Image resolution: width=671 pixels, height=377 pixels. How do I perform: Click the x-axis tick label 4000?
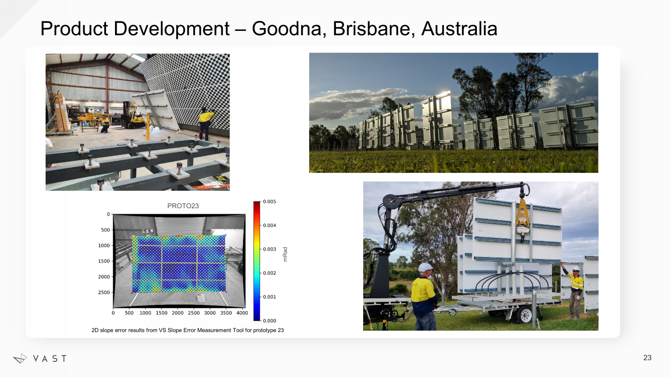242,313
